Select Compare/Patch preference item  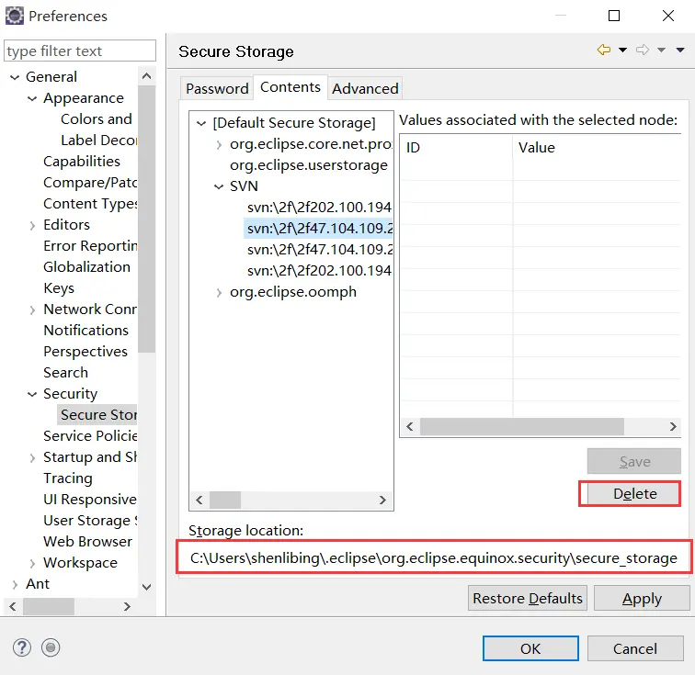pos(90,183)
